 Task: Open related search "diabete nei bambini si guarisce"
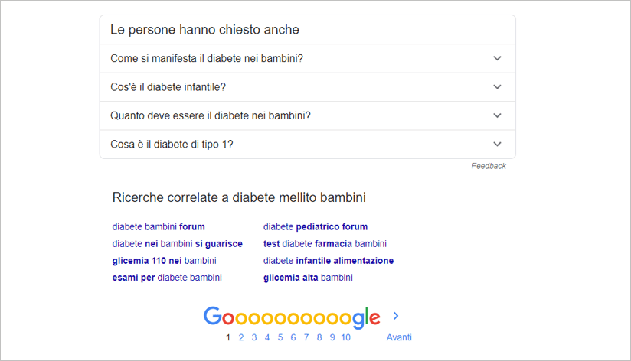click(x=178, y=244)
